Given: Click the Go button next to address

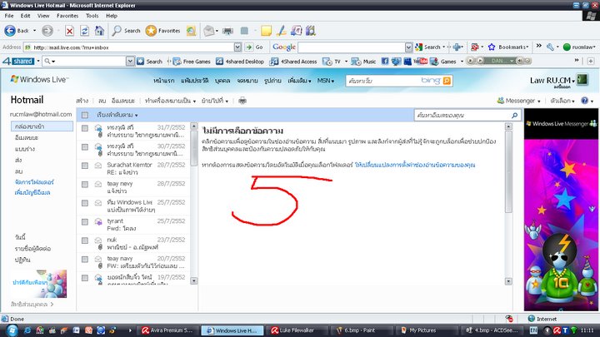Looking at the screenshot, I should (255, 47).
